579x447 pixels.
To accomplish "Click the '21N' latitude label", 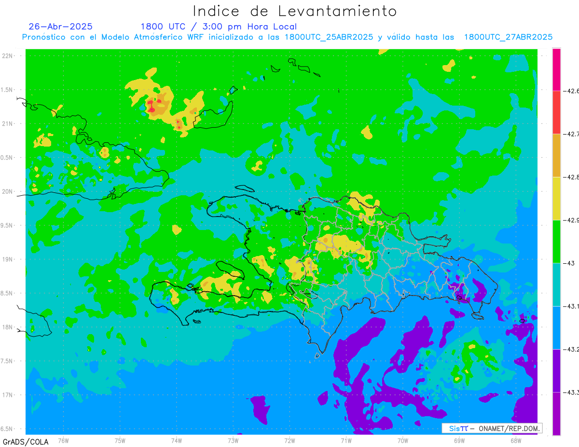I will pyautogui.click(x=8, y=123).
